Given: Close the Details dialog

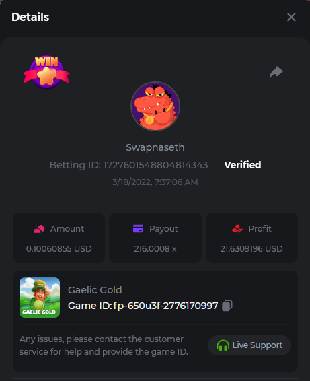Looking at the screenshot, I should 291,18.
